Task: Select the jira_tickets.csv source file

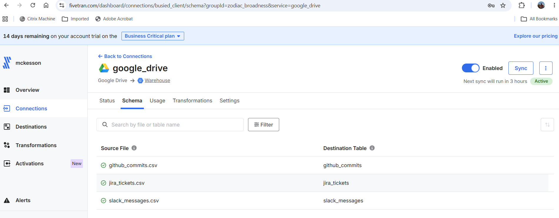Action: pyautogui.click(x=127, y=183)
